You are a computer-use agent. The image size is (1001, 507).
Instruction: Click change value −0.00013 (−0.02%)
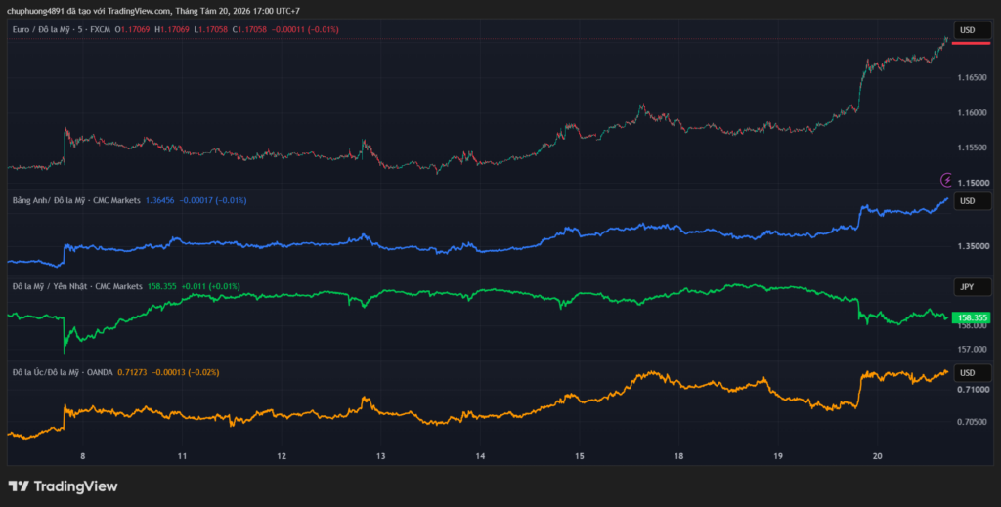pos(186,372)
